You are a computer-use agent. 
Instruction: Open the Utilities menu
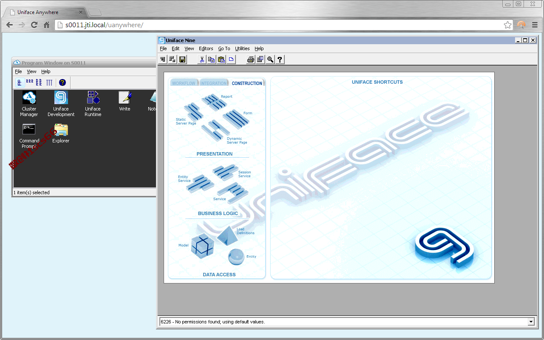click(x=242, y=48)
